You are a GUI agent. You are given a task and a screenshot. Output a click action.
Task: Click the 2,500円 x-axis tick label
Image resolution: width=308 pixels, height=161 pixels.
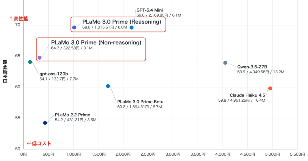pyautogui.click(x=148, y=154)
